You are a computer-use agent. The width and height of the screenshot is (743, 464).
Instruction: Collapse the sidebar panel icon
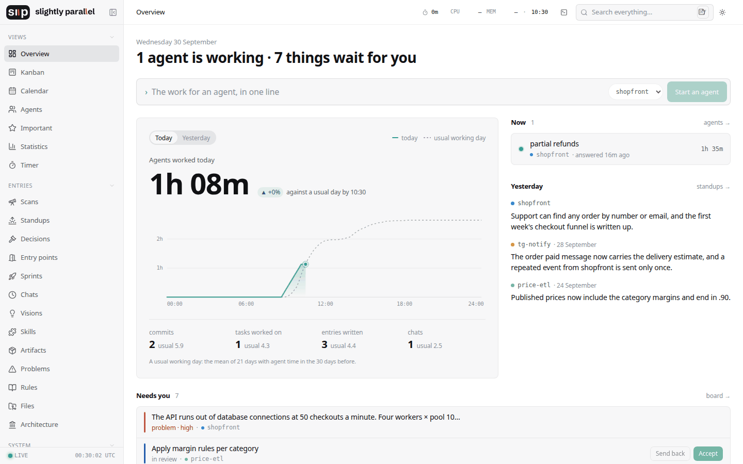tap(113, 12)
